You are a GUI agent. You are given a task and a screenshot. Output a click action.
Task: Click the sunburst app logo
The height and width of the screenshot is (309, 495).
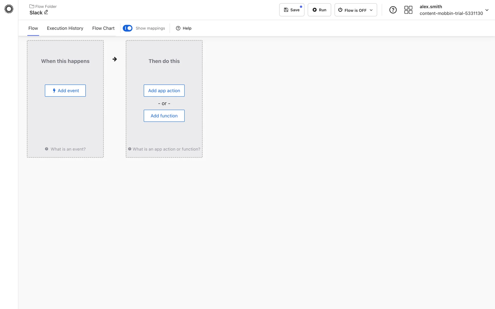[9, 9]
